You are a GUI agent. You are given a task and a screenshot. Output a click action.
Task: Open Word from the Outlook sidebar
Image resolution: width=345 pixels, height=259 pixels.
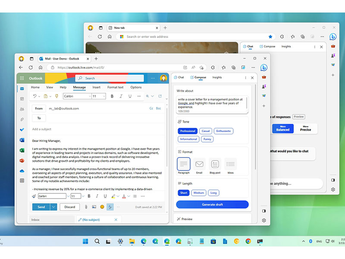click(22, 140)
